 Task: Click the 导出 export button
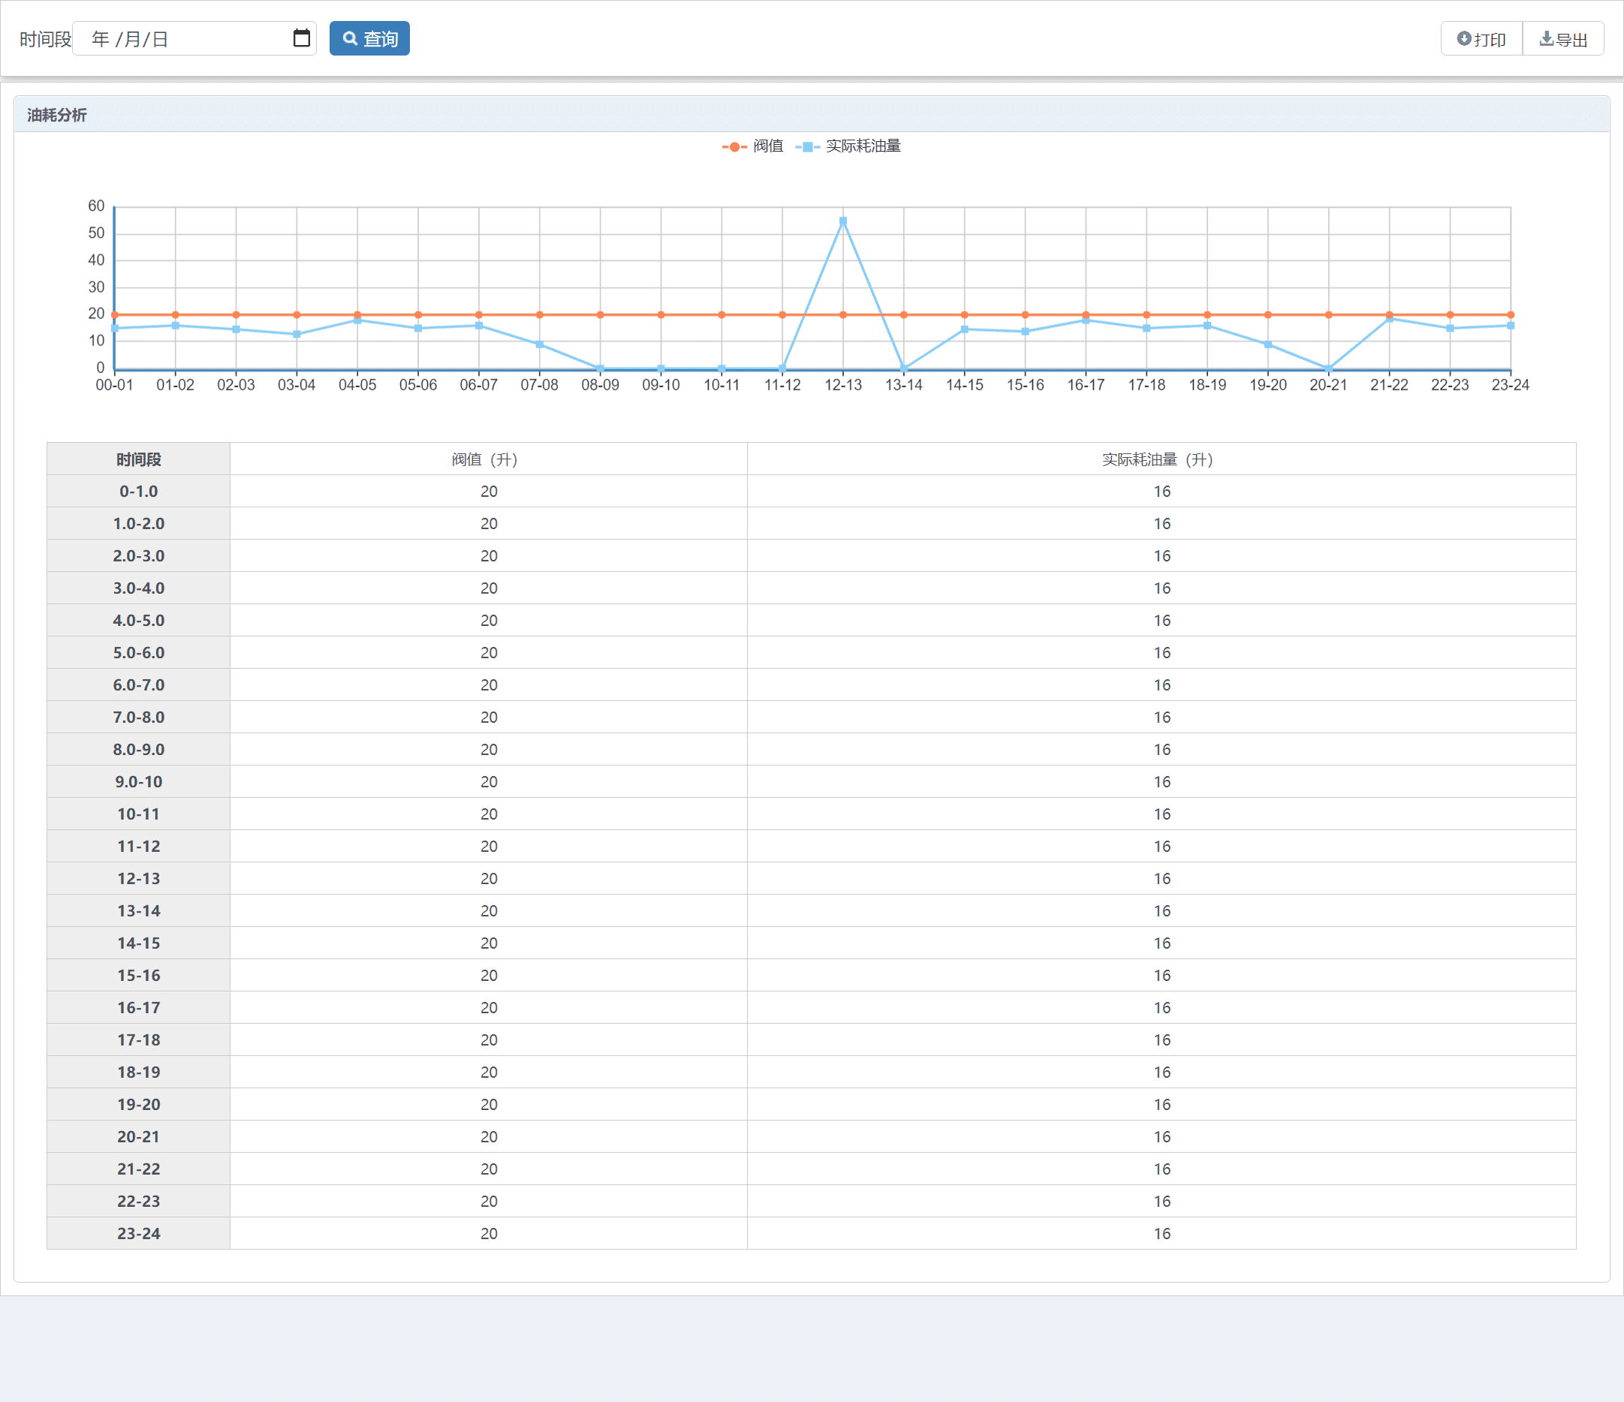click(1563, 39)
